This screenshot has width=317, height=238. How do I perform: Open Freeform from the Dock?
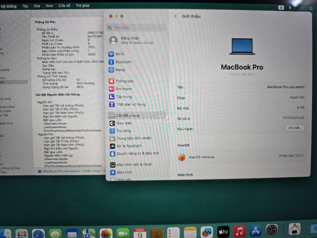click(206, 232)
